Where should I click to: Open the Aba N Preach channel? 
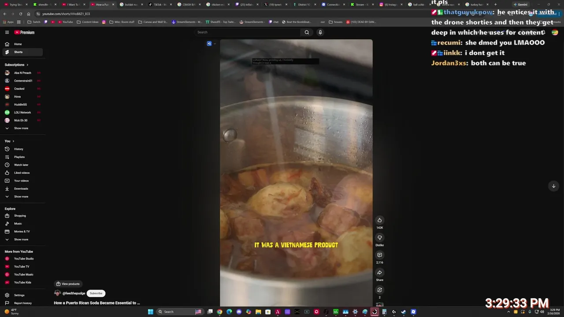tap(22, 73)
